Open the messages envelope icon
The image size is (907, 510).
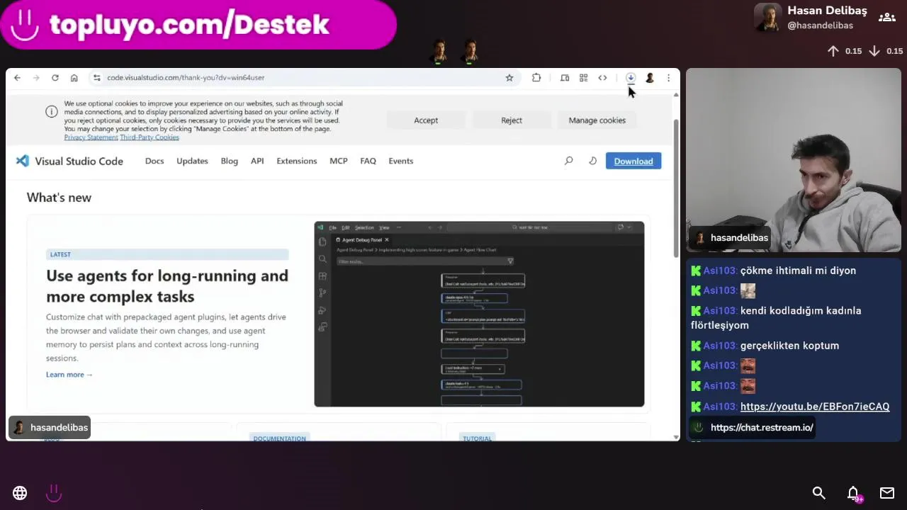pos(887,493)
